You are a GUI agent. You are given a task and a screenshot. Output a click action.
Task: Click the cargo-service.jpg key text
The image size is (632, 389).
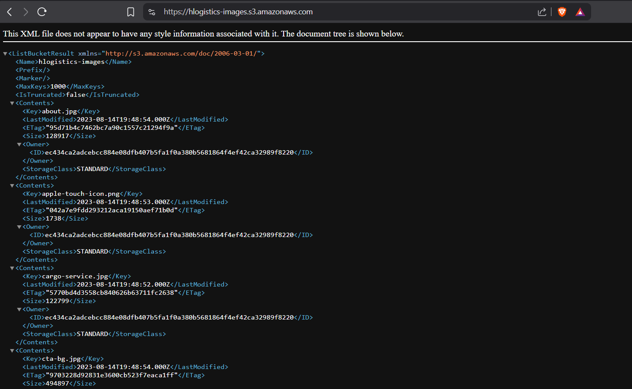(75, 276)
